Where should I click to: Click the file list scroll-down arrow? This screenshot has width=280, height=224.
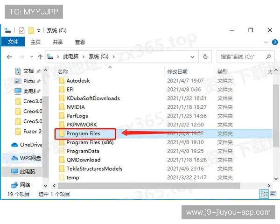(x=276, y=178)
